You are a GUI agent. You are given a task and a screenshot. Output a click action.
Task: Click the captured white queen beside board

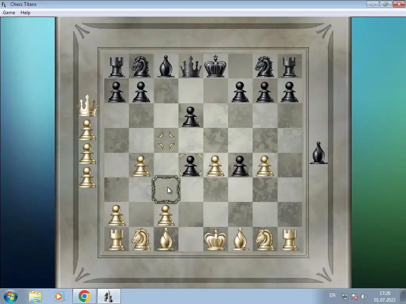88,105
